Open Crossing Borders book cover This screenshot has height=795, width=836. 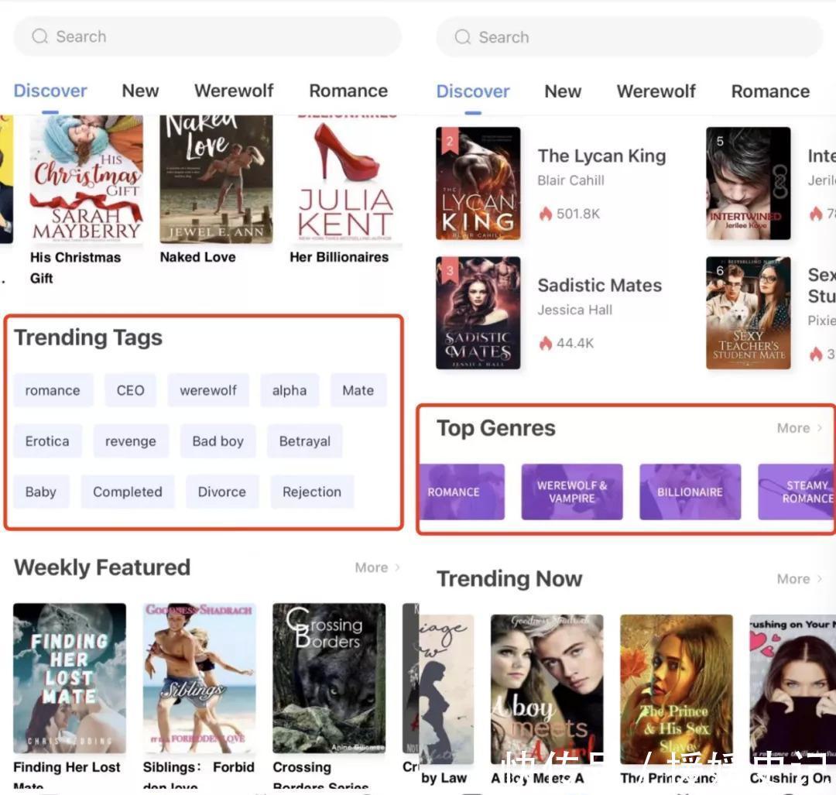click(x=329, y=678)
